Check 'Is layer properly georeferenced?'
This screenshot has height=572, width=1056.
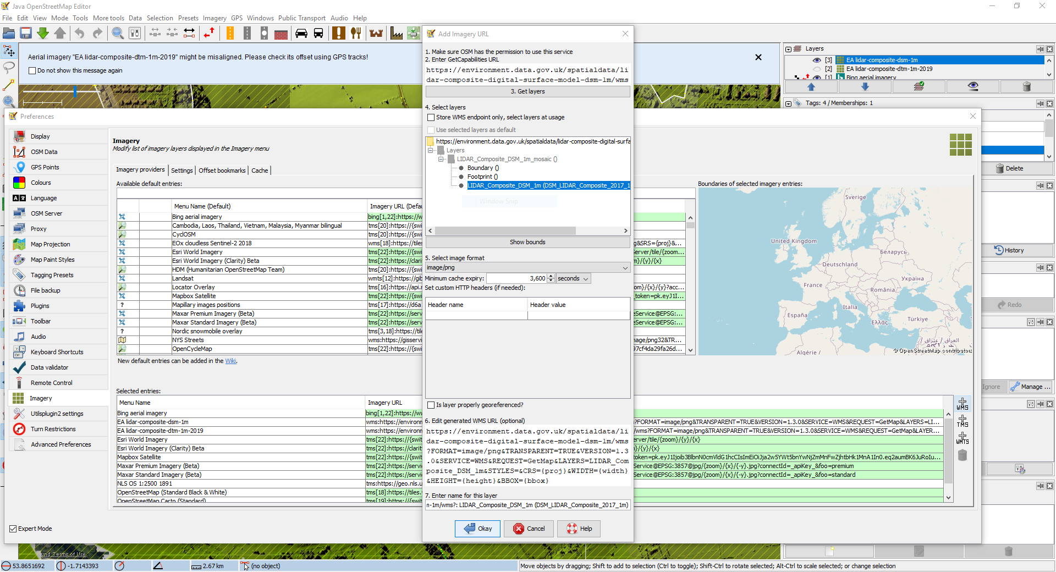click(431, 405)
